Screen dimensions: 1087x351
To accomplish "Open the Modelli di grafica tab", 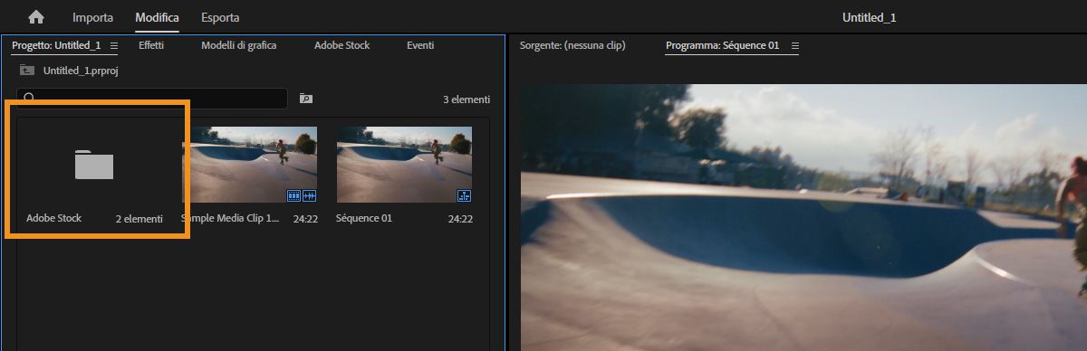I will pyautogui.click(x=238, y=45).
